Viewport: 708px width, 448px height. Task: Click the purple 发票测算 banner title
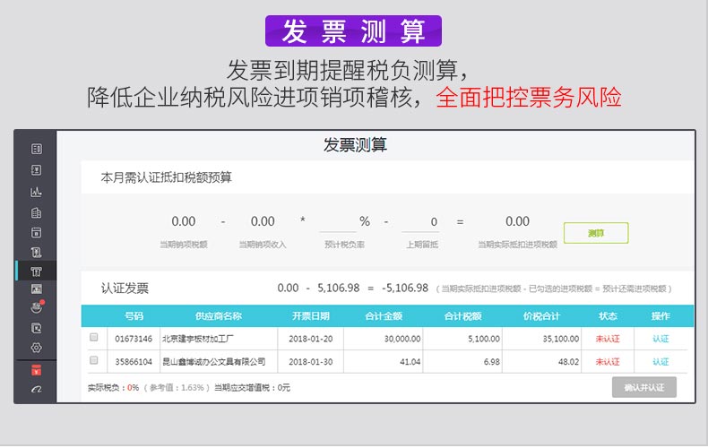point(353,31)
